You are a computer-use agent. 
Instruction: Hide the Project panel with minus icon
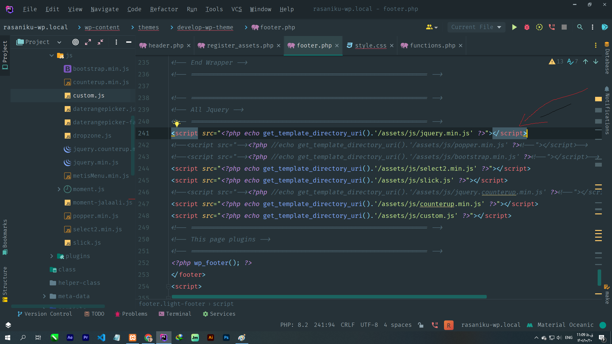pyautogui.click(x=129, y=42)
